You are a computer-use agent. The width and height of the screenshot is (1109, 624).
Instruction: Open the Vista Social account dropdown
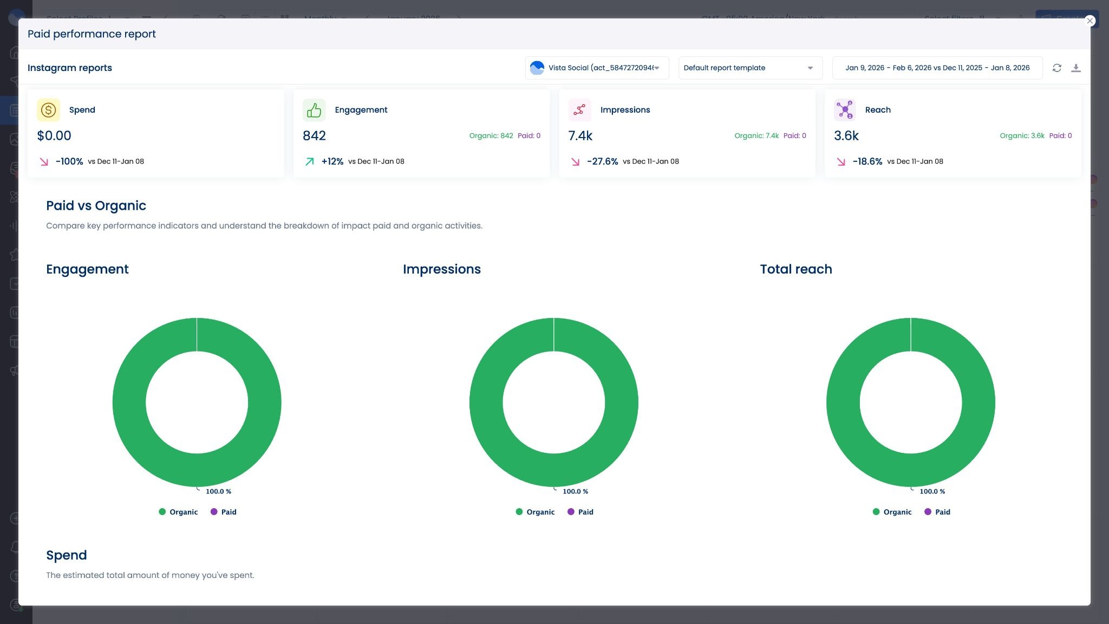(656, 68)
